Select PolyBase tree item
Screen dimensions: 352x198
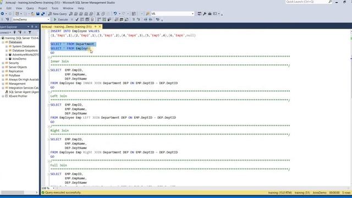tap(14, 75)
